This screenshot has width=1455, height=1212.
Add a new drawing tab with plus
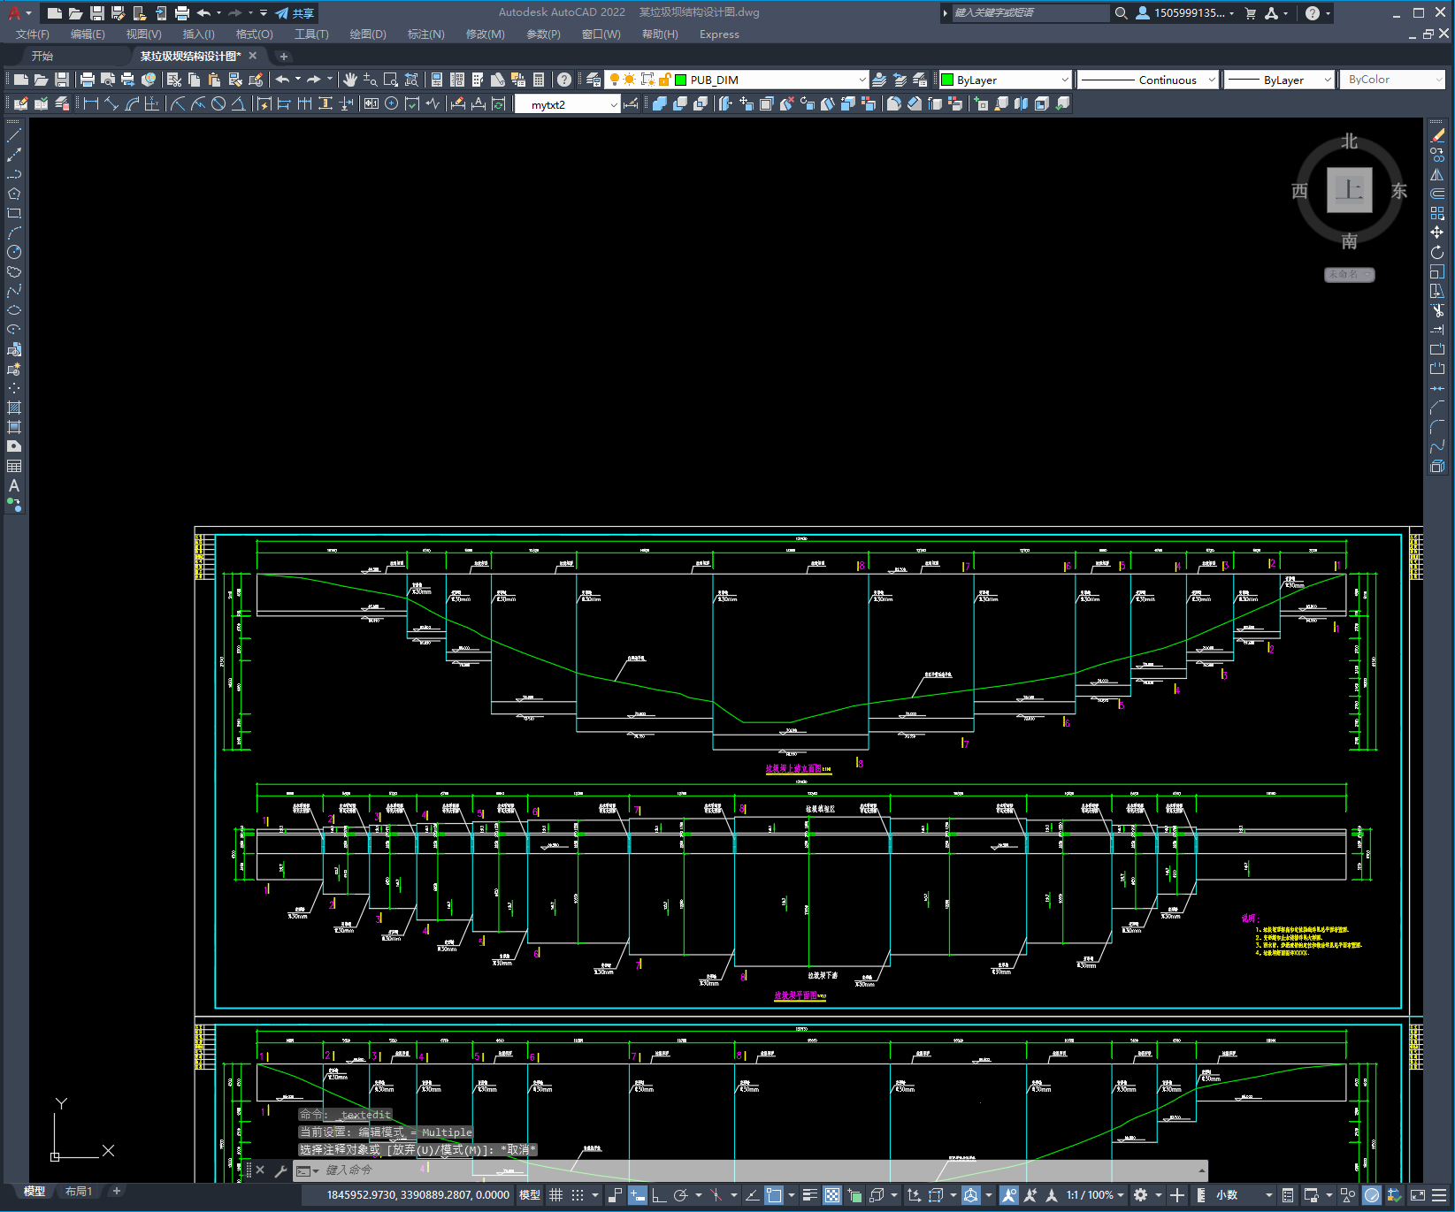point(284,57)
